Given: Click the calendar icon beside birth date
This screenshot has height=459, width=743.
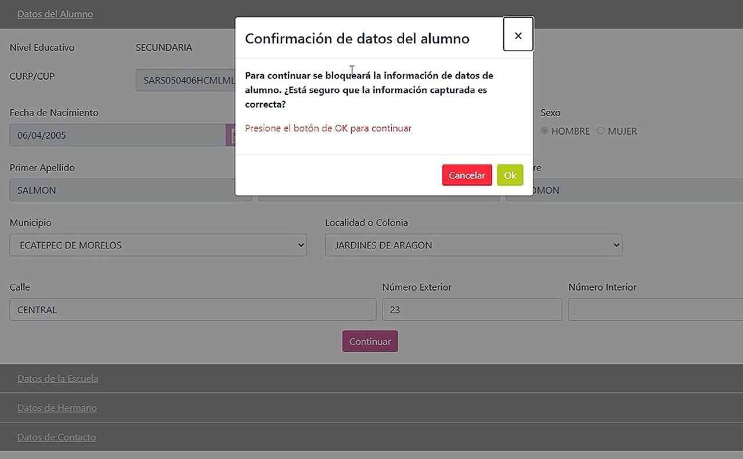Looking at the screenshot, I should coord(230,135).
